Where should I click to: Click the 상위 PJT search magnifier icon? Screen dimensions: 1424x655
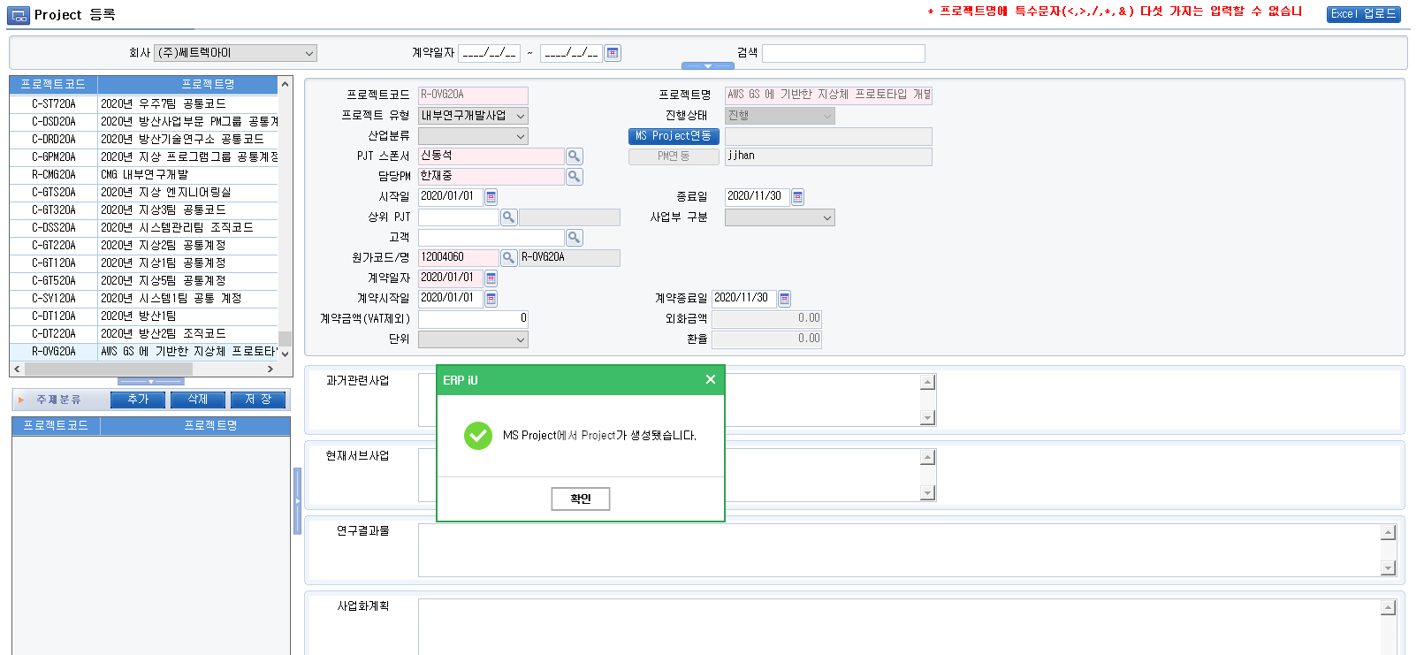(508, 217)
